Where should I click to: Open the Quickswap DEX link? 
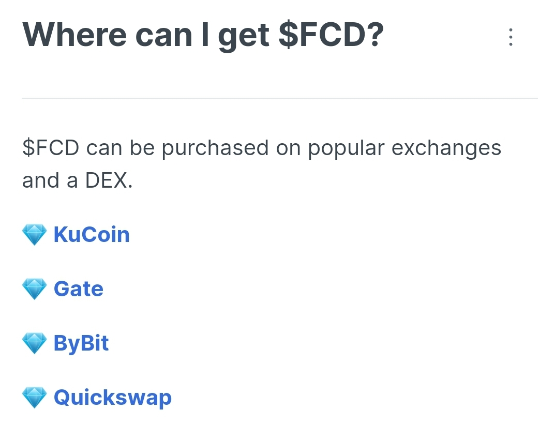tap(112, 398)
